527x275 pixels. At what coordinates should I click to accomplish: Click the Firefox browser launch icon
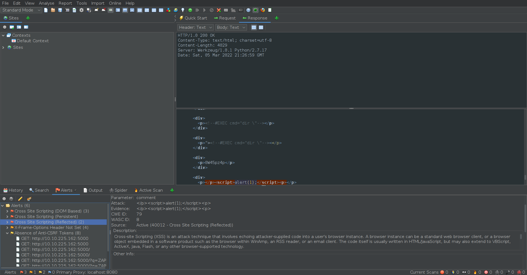pos(263,10)
